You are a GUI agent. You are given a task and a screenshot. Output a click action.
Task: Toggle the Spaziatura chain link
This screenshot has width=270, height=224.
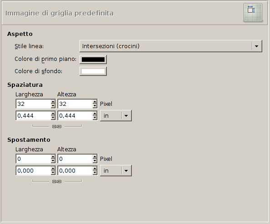pyautogui.click(x=57, y=127)
